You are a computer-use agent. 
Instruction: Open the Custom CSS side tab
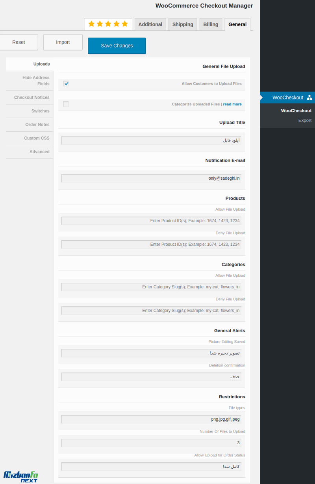pos(30,138)
